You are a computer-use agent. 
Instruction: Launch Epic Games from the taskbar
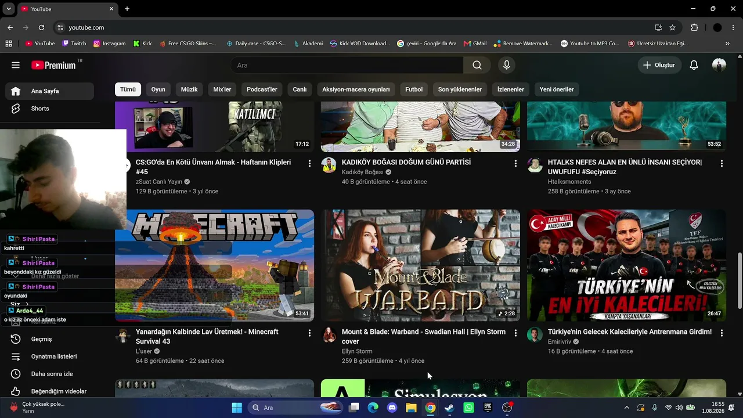coord(488,408)
